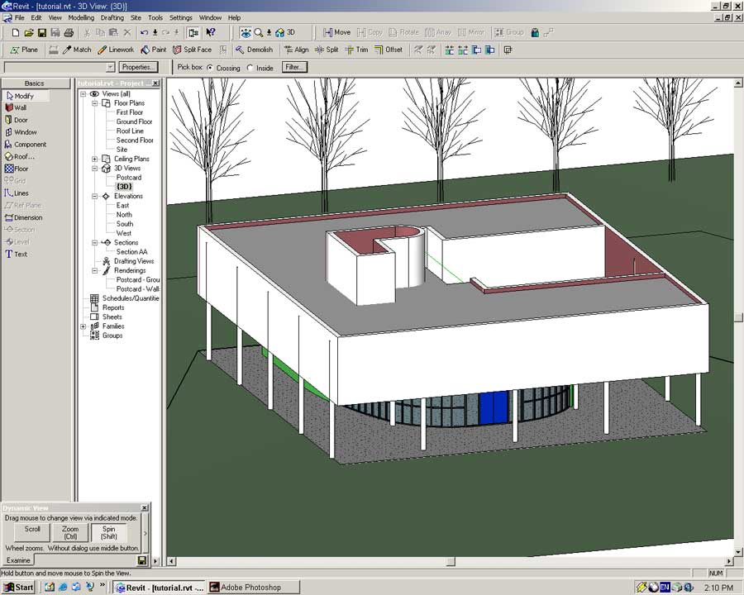Viewport: 744px width, 595px height.
Task: Select the Offset tool
Action: point(389,50)
